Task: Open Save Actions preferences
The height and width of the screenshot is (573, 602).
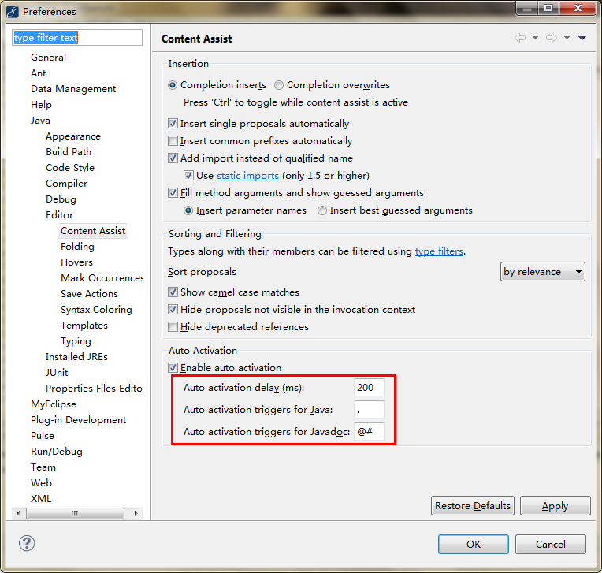Action: click(90, 294)
